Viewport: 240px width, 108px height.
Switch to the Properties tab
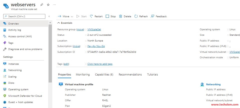[64, 74]
